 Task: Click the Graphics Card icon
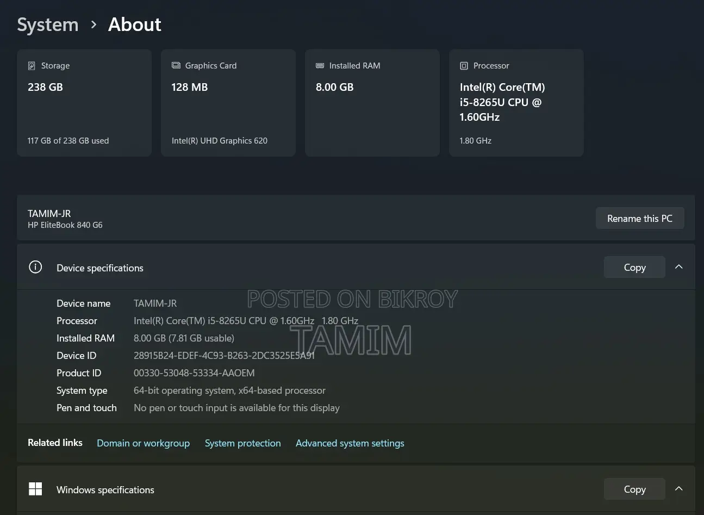[x=176, y=65]
